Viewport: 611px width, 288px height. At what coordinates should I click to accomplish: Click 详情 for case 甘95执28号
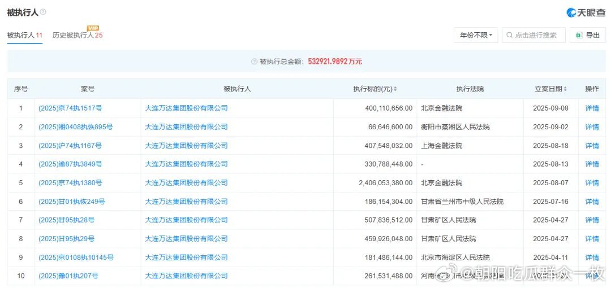(x=592, y=220)
